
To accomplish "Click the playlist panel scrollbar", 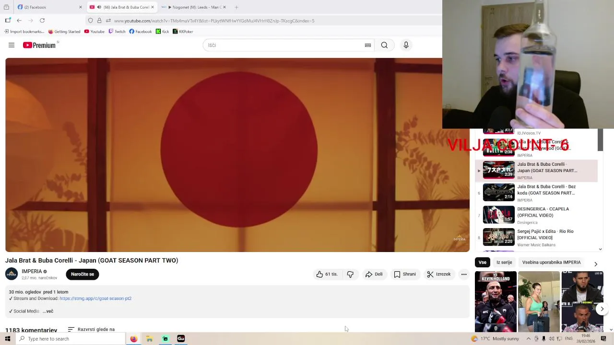I will (600, 140).
